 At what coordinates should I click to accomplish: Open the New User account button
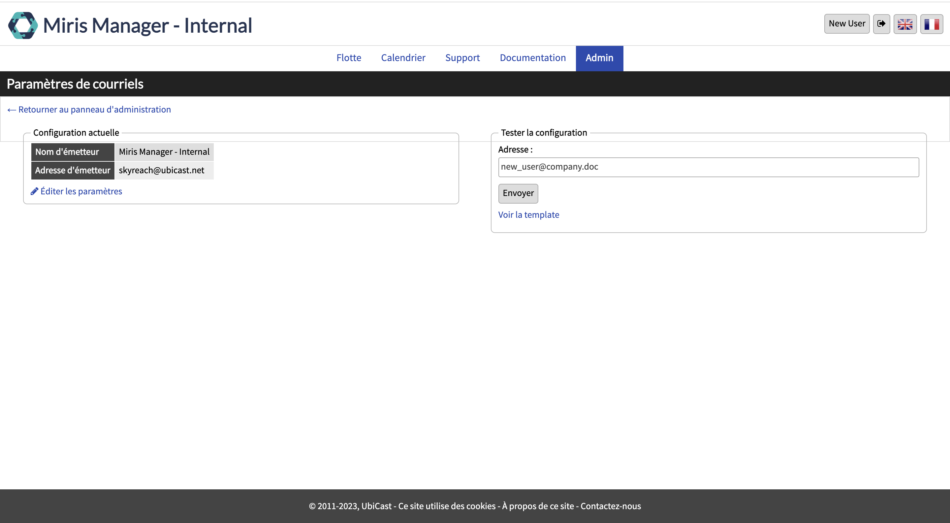(x=847, y=24)
